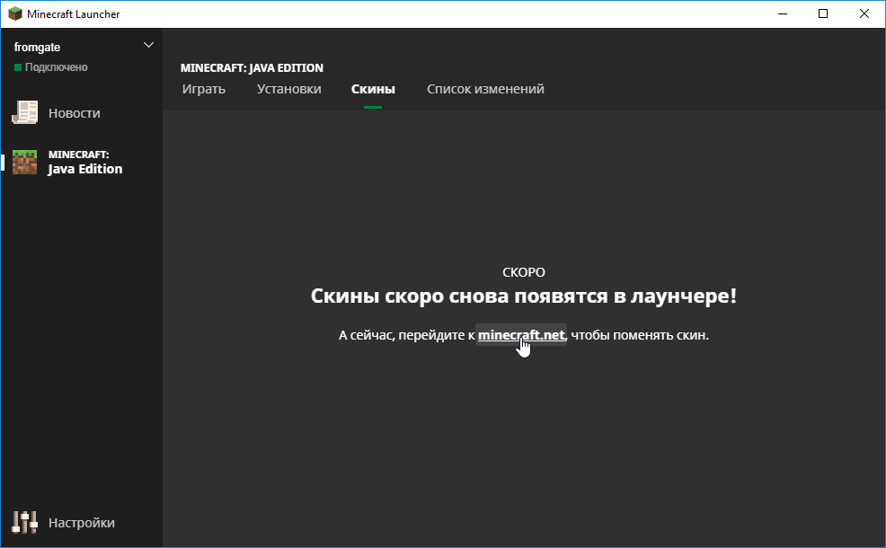Open the Установки tab

point(288,89)
